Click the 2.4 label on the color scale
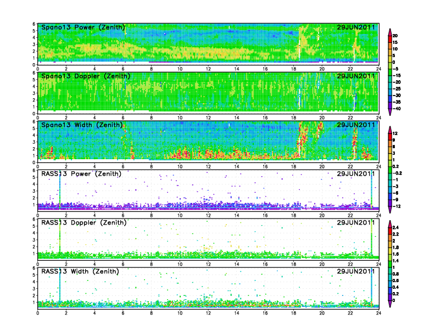Image resolution: width=435 pixels, height=336 pixels. tap(395, 227)
